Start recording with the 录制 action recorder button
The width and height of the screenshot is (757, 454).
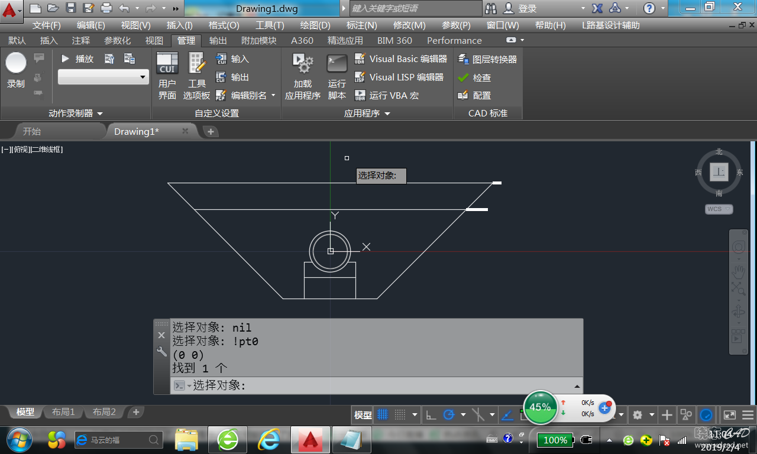click(x=16, y=70)
